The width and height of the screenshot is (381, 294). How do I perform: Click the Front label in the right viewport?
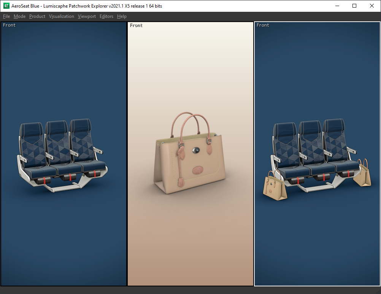(x=263, y=25)
